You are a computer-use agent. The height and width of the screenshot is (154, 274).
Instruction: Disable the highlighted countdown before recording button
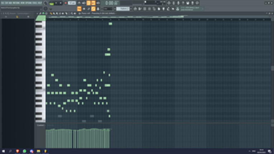click(88, 3)
